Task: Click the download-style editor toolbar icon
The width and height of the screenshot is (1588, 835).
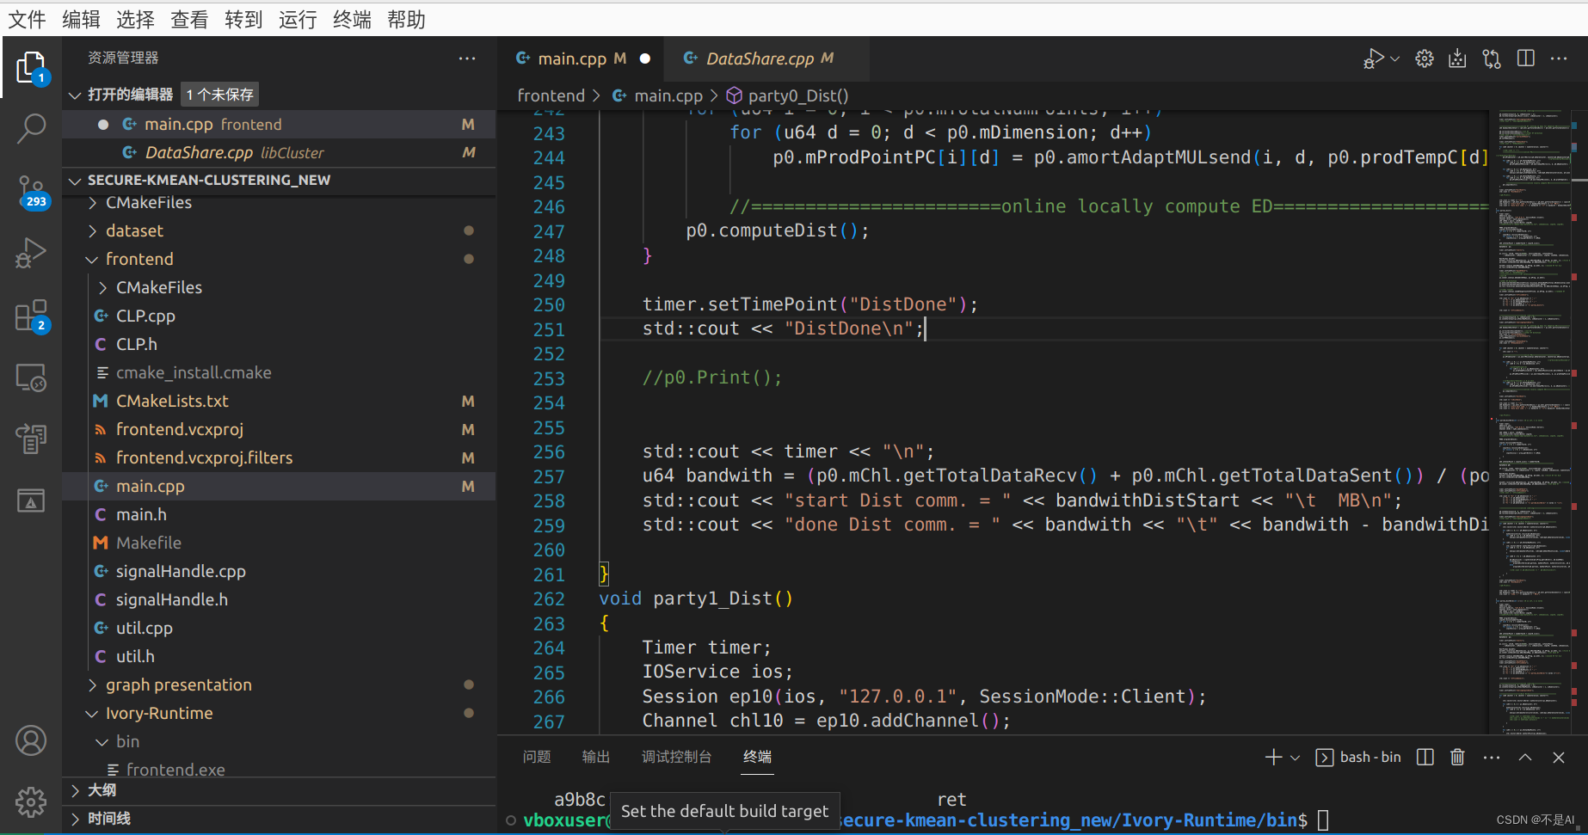Action: (1457, 58)
